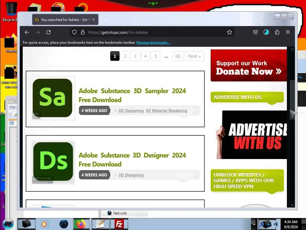The image size is (306, 230).
Task: Open the clock showing 4:34 AM
Action: point(291,224)
